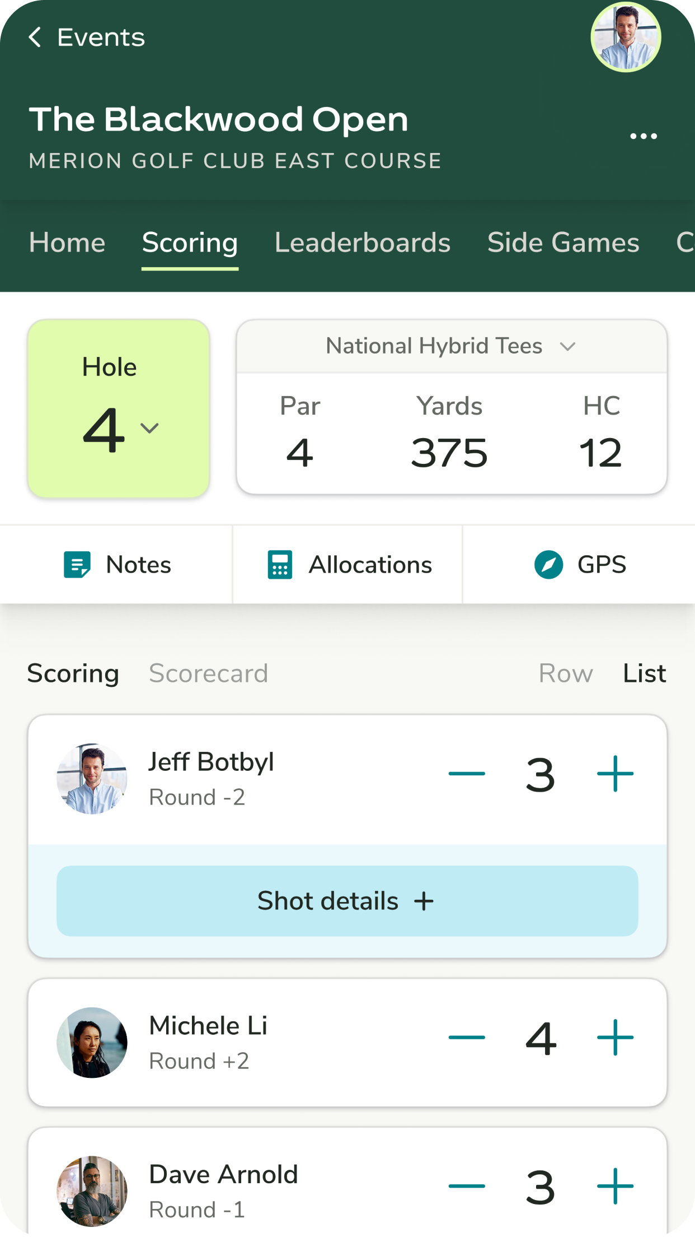Image resolution: width=695 pixels, height=1237 pixels.
Task: Switch to the Home tab
Action: coord(67,243)
